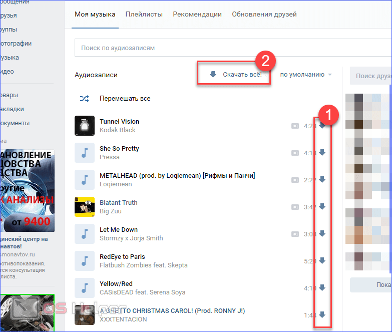392x332 pixels.
Task: Click the Скачать всё! download-all button
Action: (235, 75)
